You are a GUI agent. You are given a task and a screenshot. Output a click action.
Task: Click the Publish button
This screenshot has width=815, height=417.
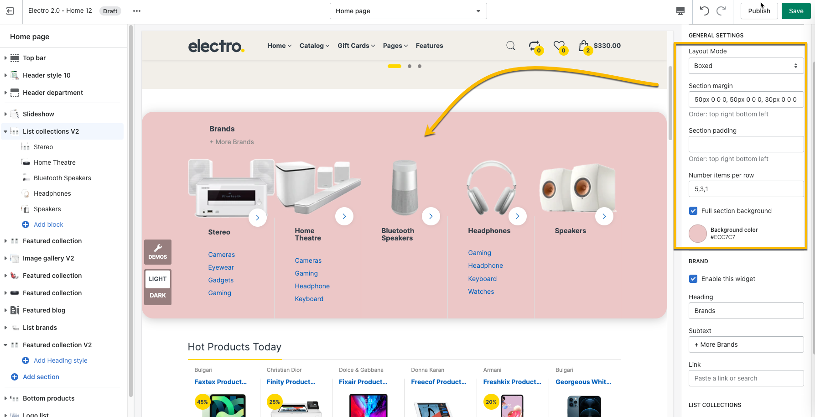(x=759, y=11)
